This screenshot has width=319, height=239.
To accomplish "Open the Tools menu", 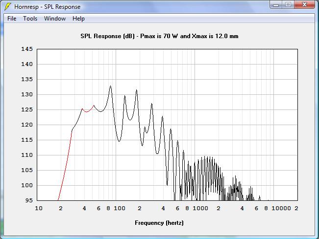I will coord(30,19).
